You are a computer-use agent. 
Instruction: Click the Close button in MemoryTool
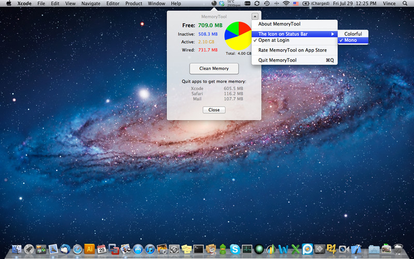click(214, 110)
